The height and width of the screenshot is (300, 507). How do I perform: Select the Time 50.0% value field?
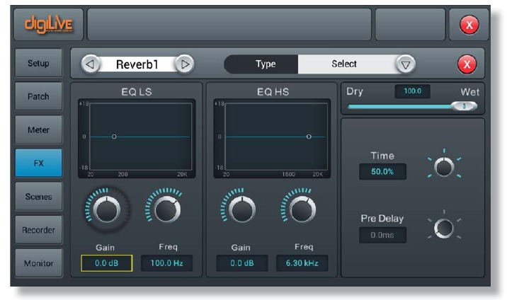click(382, 171)
